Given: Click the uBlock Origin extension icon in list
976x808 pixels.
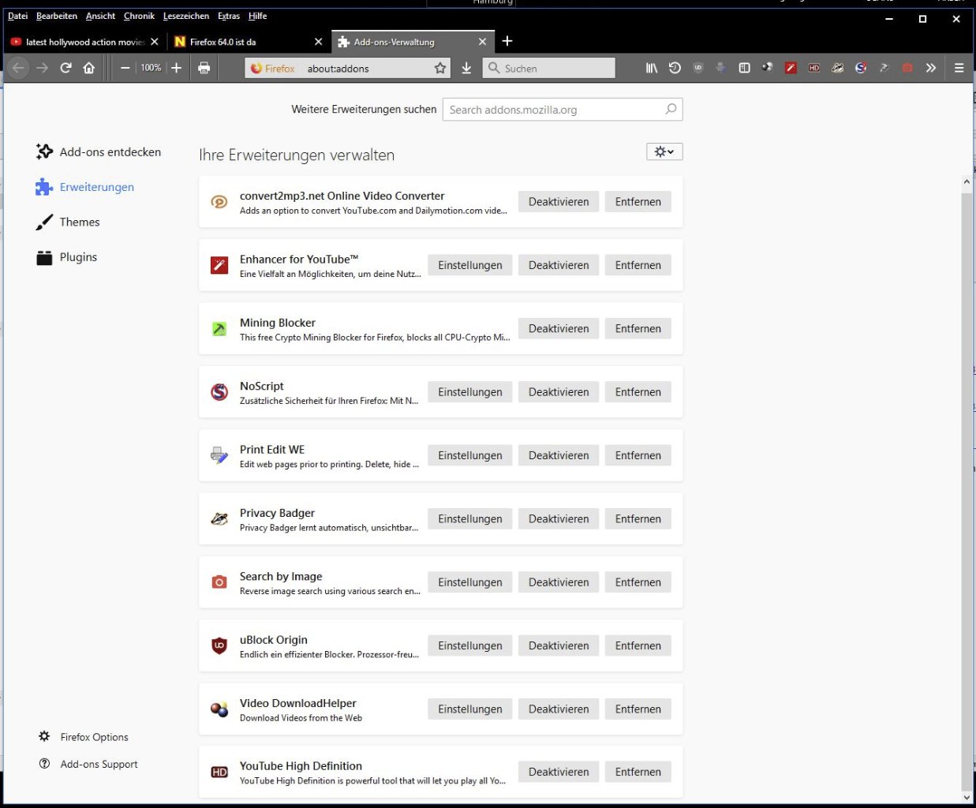Looking at the screenshot, I should point(219,645).
